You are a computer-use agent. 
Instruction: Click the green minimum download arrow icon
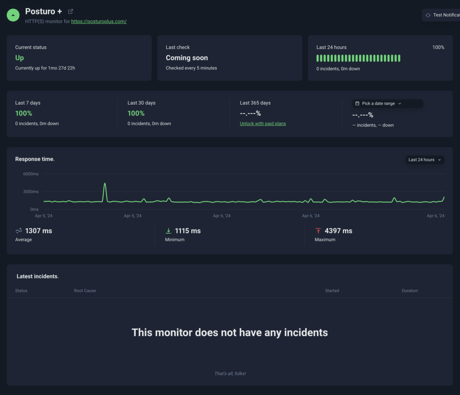tap(168, 231)
